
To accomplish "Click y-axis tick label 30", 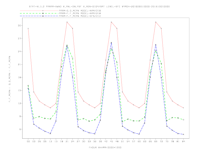I will click(19, 25).
